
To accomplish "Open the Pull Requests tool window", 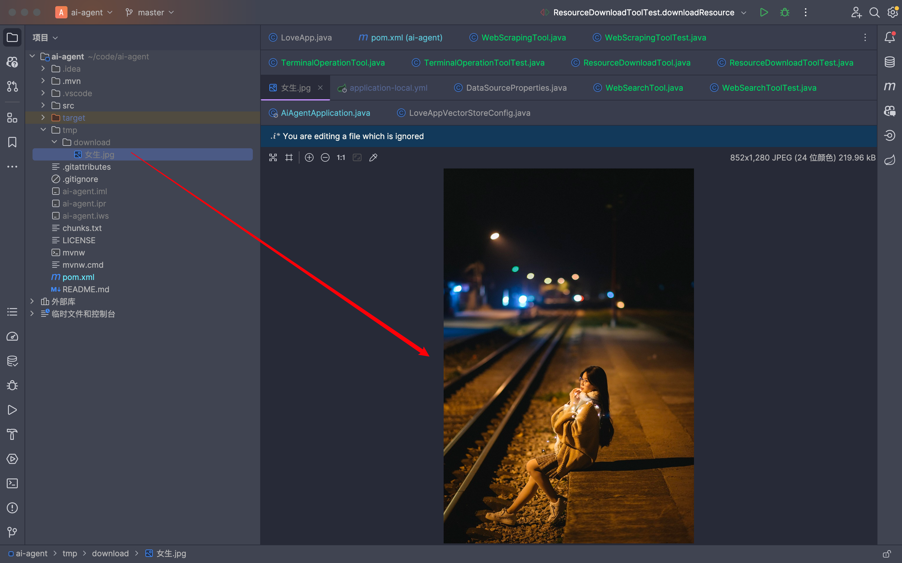I will (x=12, y=86).
